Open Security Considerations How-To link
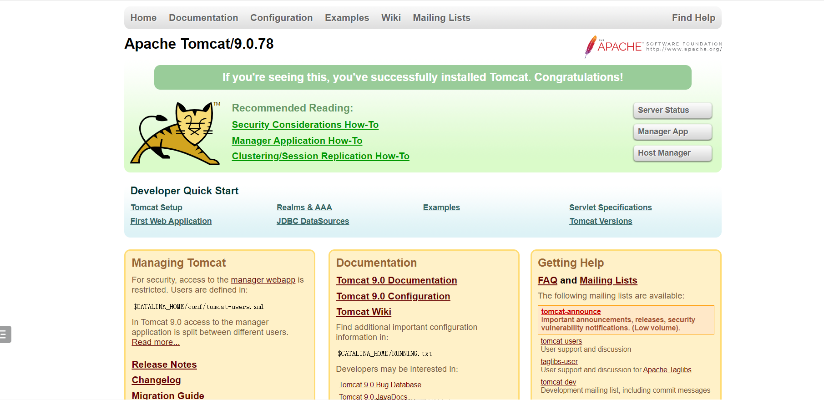This screenshot has height=400, width=824. 305,125
